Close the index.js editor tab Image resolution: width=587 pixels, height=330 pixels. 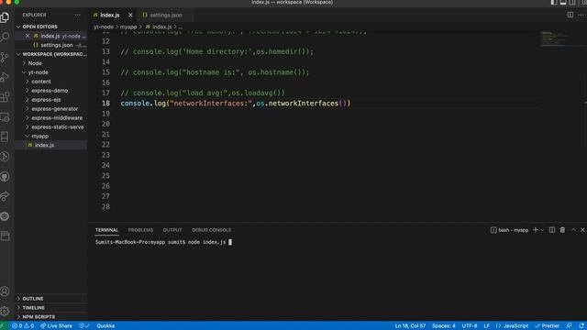tap(130, 15)
